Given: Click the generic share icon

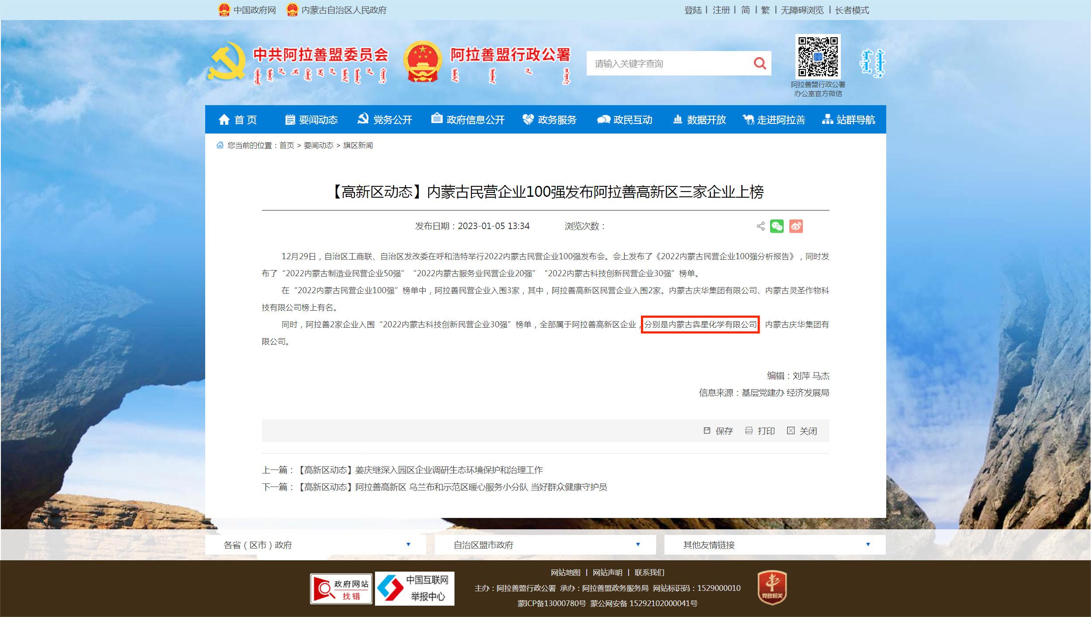Looking at the screenshot, I should (x=761, y=226).
